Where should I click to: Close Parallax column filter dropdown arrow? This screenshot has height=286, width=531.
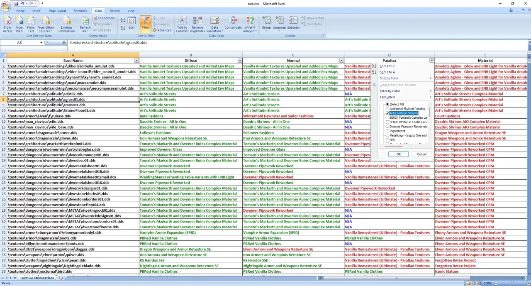431,61
